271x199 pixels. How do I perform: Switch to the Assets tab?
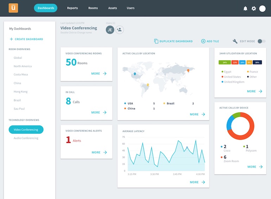113,8
